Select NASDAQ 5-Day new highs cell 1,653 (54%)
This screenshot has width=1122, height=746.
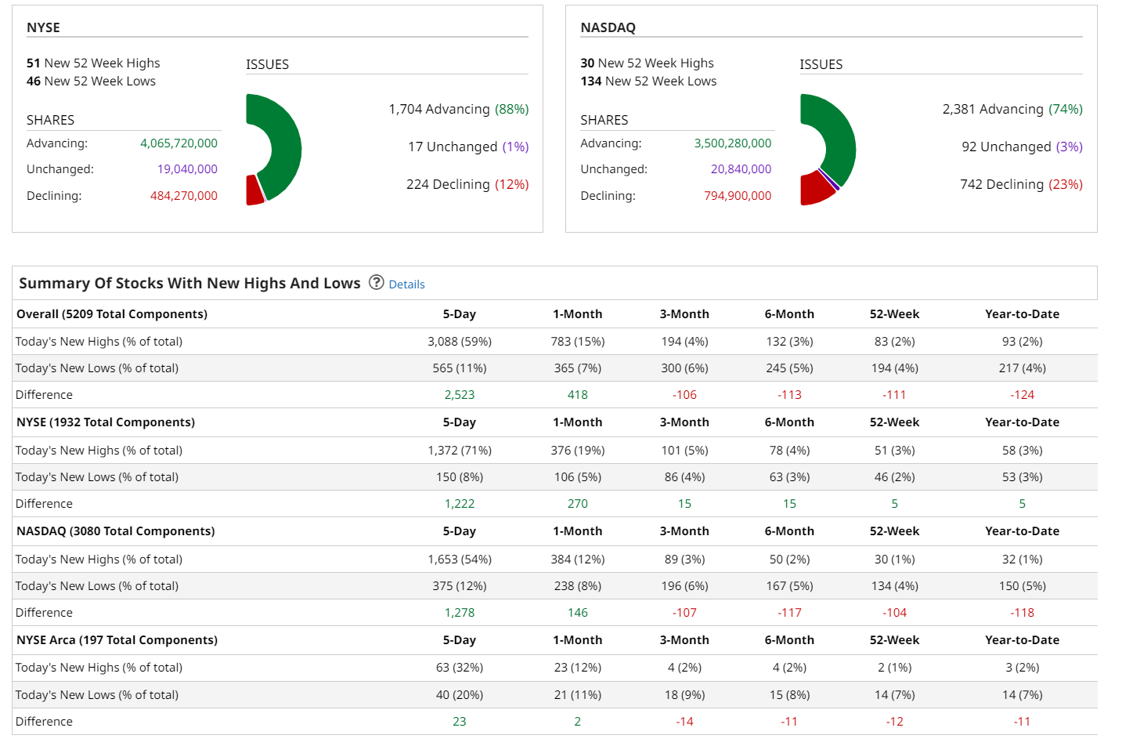(460, 559)
